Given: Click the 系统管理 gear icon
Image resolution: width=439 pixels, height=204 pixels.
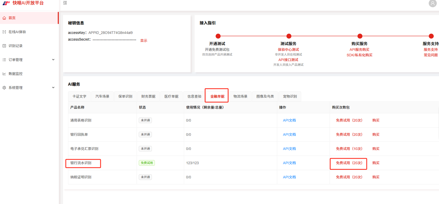Looking at the screenshot, I should click(x=4, y=88).
